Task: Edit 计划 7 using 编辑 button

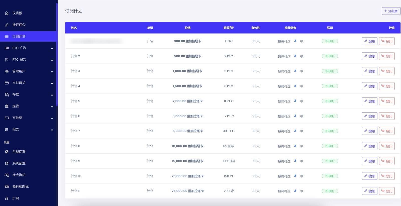Action: pos(369,131)
